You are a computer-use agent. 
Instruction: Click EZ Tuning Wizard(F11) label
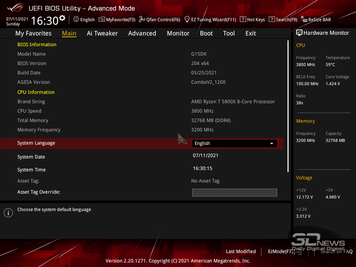tap(214, 20)
